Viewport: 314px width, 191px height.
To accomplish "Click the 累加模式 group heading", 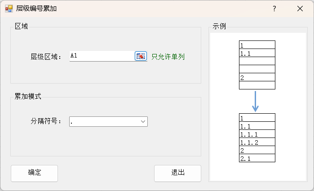I will coord(28,97).
